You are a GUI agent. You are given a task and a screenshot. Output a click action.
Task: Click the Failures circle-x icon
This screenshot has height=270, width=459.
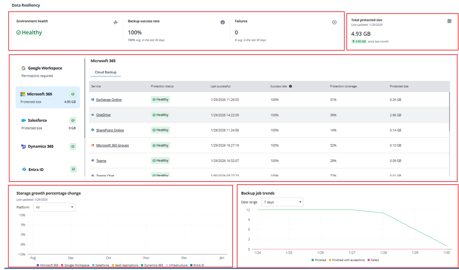pos(334,22)
